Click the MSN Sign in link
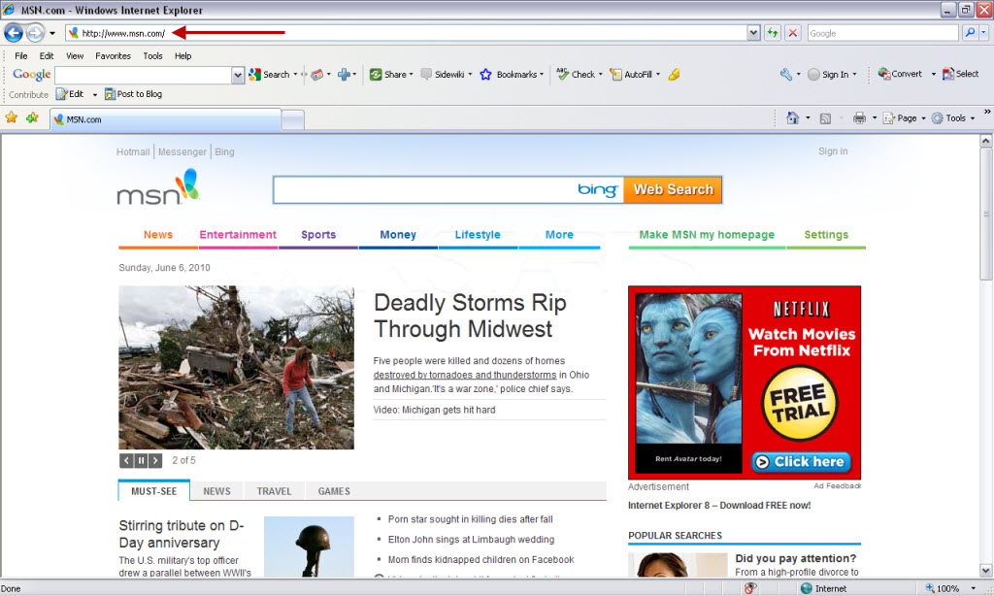 [832, 150]
